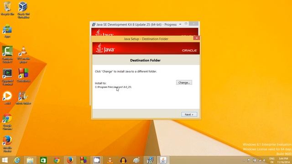This screenshot has width=292, height=164.
Task: Switch to the installer icon in taskbar
Action: [150, 160]
